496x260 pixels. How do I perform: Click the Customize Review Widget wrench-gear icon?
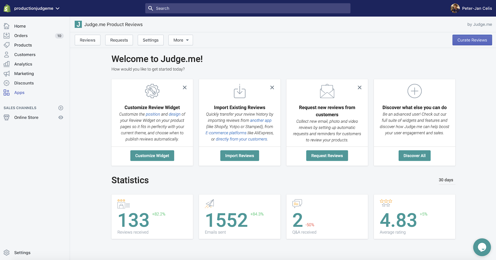(152, 91)
